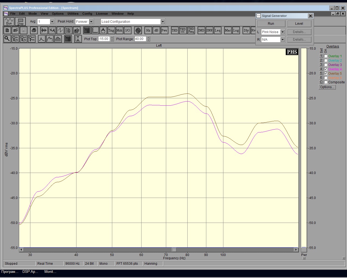Click the horizontal frequency scrollbar thumb
This screenshot has width=347, height=278.
click(174, 250)
